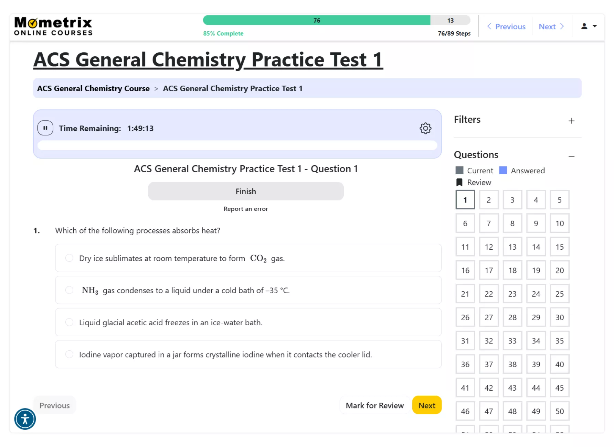Screen dimensions: 614x447
Task: Expand the Filters section
Action: [571, 121]
